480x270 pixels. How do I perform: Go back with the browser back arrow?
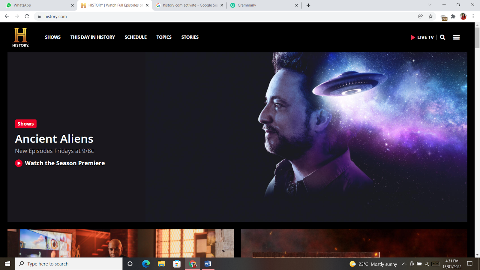tap(7, 16)
